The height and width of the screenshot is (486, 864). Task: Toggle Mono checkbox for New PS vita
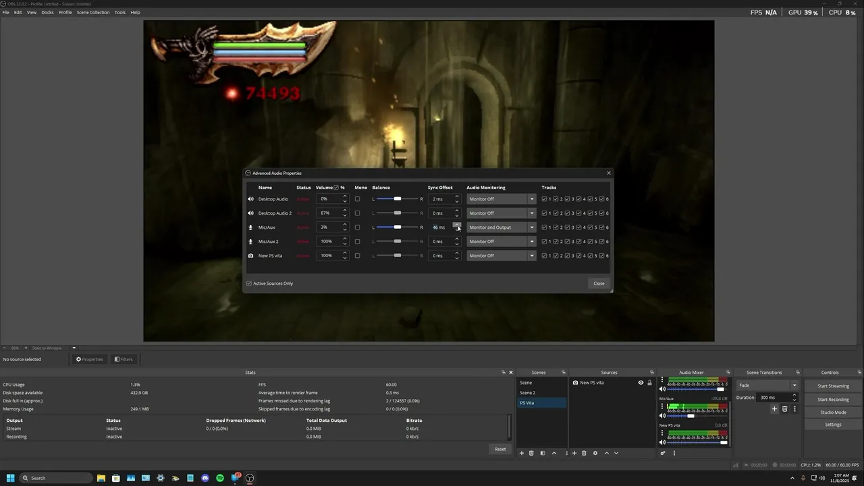pyautogui.click(x=357, y=256)
